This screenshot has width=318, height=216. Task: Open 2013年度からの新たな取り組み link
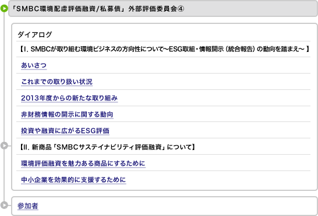point(69,98)
